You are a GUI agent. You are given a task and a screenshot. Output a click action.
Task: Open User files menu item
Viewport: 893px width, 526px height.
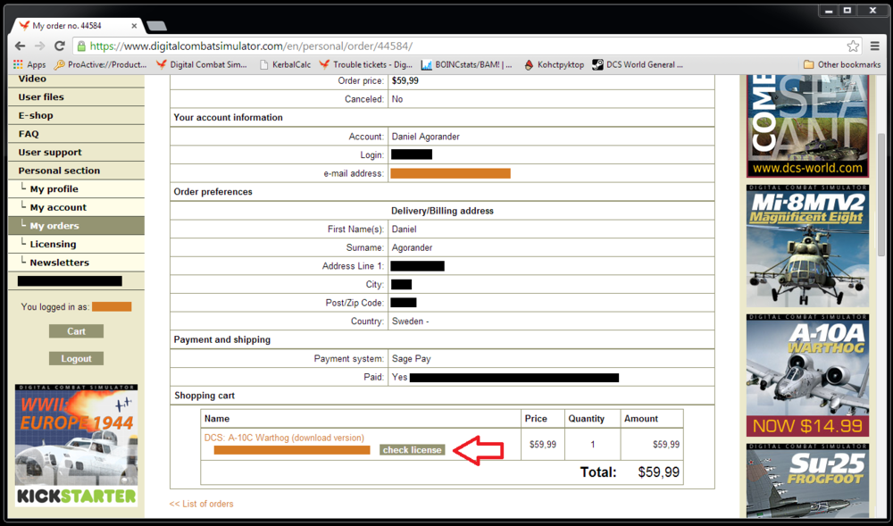click(76, 96)
